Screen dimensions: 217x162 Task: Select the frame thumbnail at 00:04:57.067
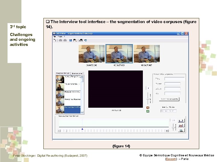pyautogui.click(x=147, y=54)
